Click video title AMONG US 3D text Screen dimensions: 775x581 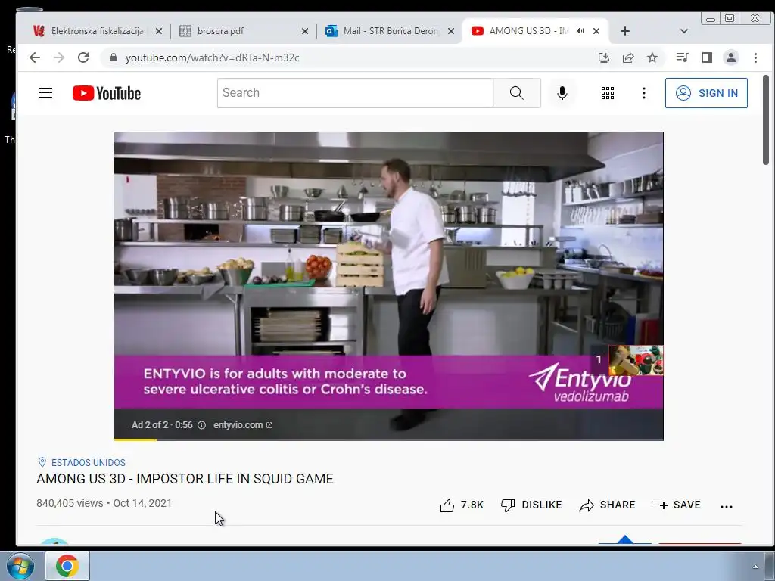185,479
